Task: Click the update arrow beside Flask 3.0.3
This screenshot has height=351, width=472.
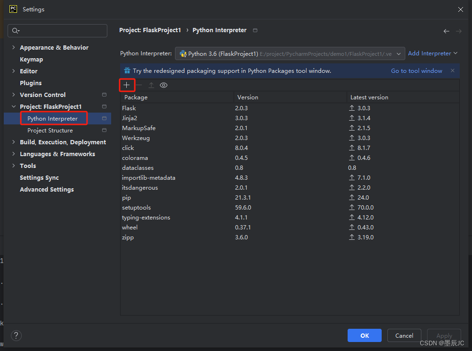Action: click(x=351, y=108)
